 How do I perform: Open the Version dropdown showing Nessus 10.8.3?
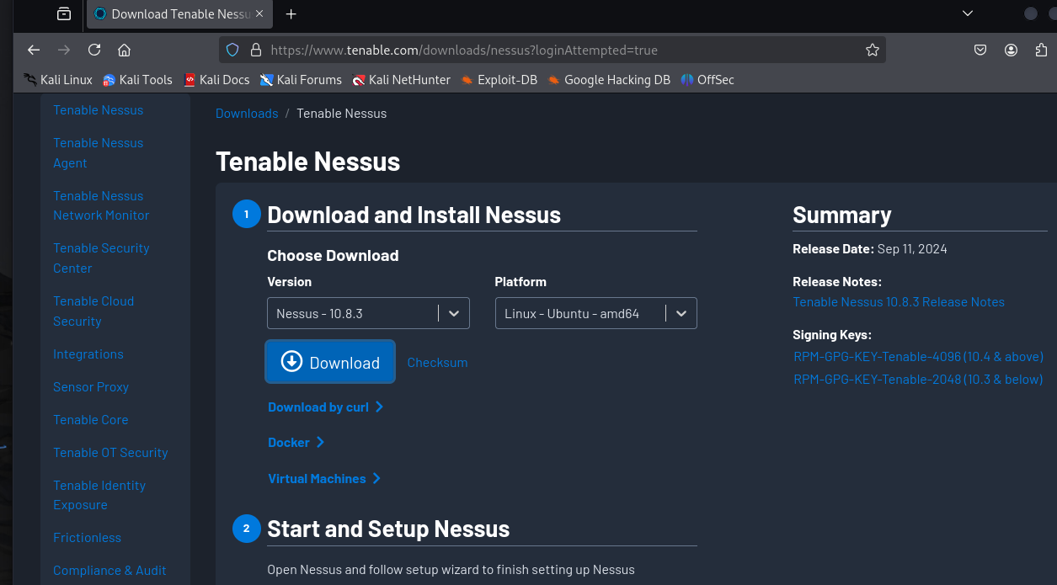pos(368,313)
